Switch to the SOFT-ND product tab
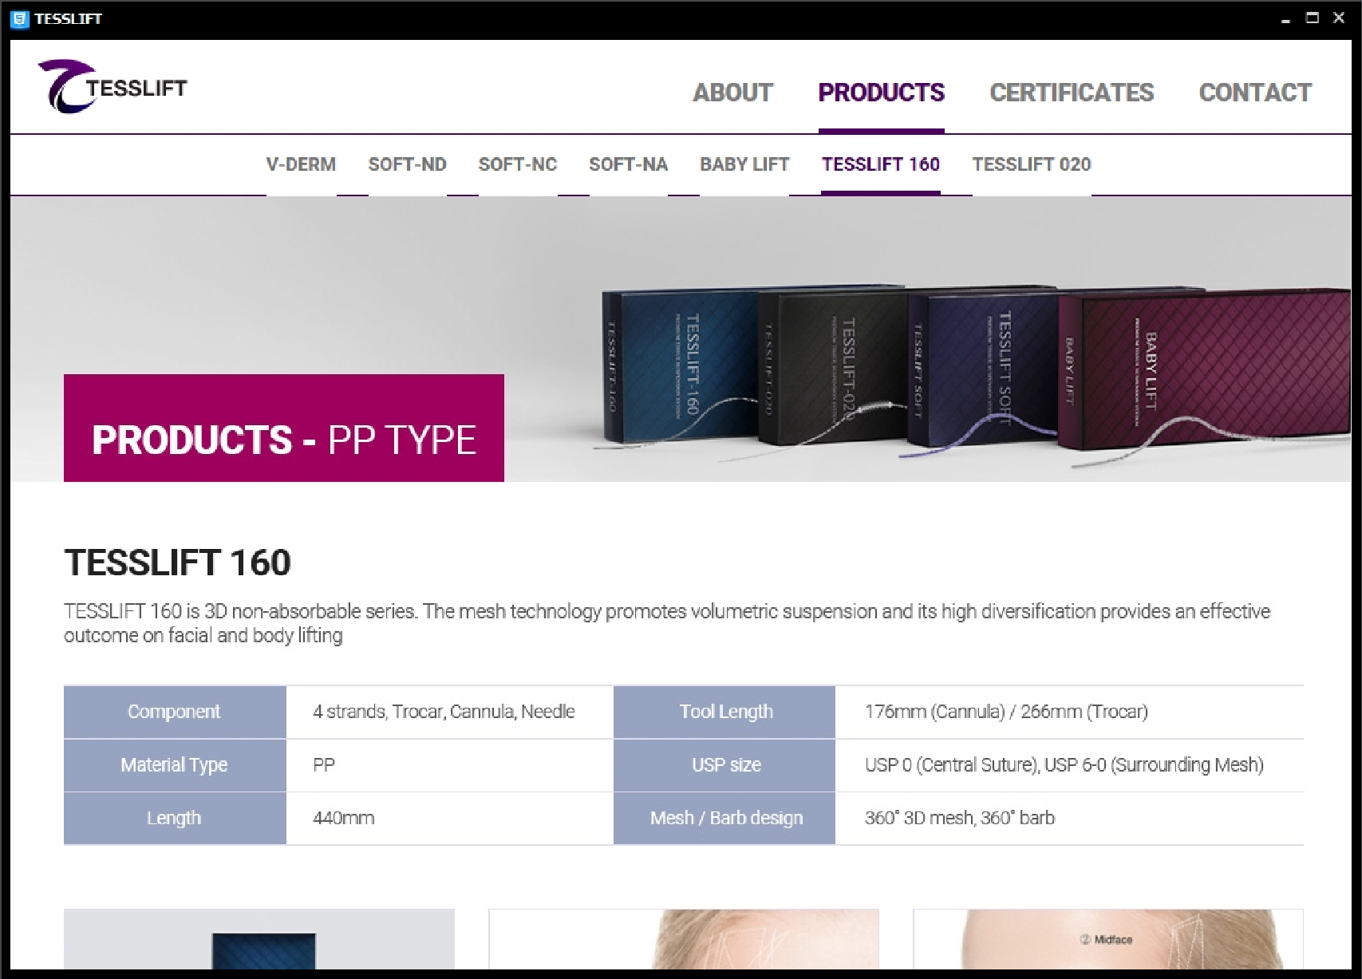Screen dimensions: 1362x979 407,164
